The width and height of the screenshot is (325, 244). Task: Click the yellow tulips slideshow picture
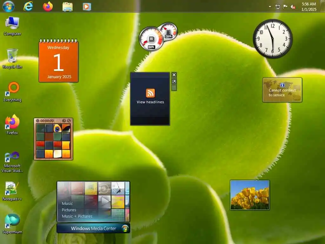click(250, 195)
